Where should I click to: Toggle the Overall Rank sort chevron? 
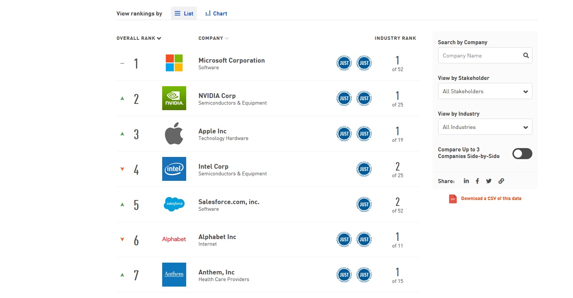159,38
